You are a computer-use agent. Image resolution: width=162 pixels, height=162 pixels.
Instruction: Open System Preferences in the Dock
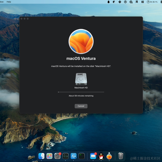[x=57, y=156]
